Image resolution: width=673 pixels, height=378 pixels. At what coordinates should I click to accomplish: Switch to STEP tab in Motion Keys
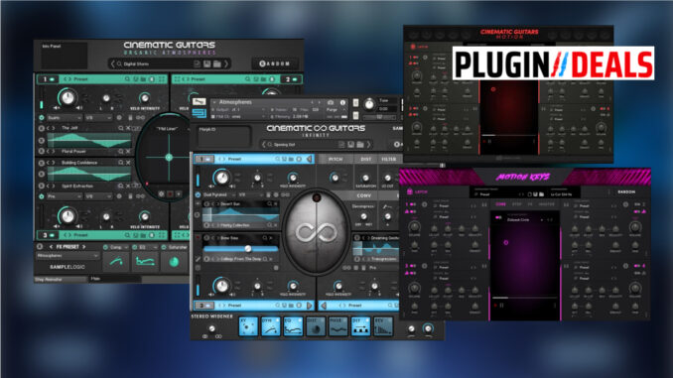pyautogui.click(x=517, y=204)
